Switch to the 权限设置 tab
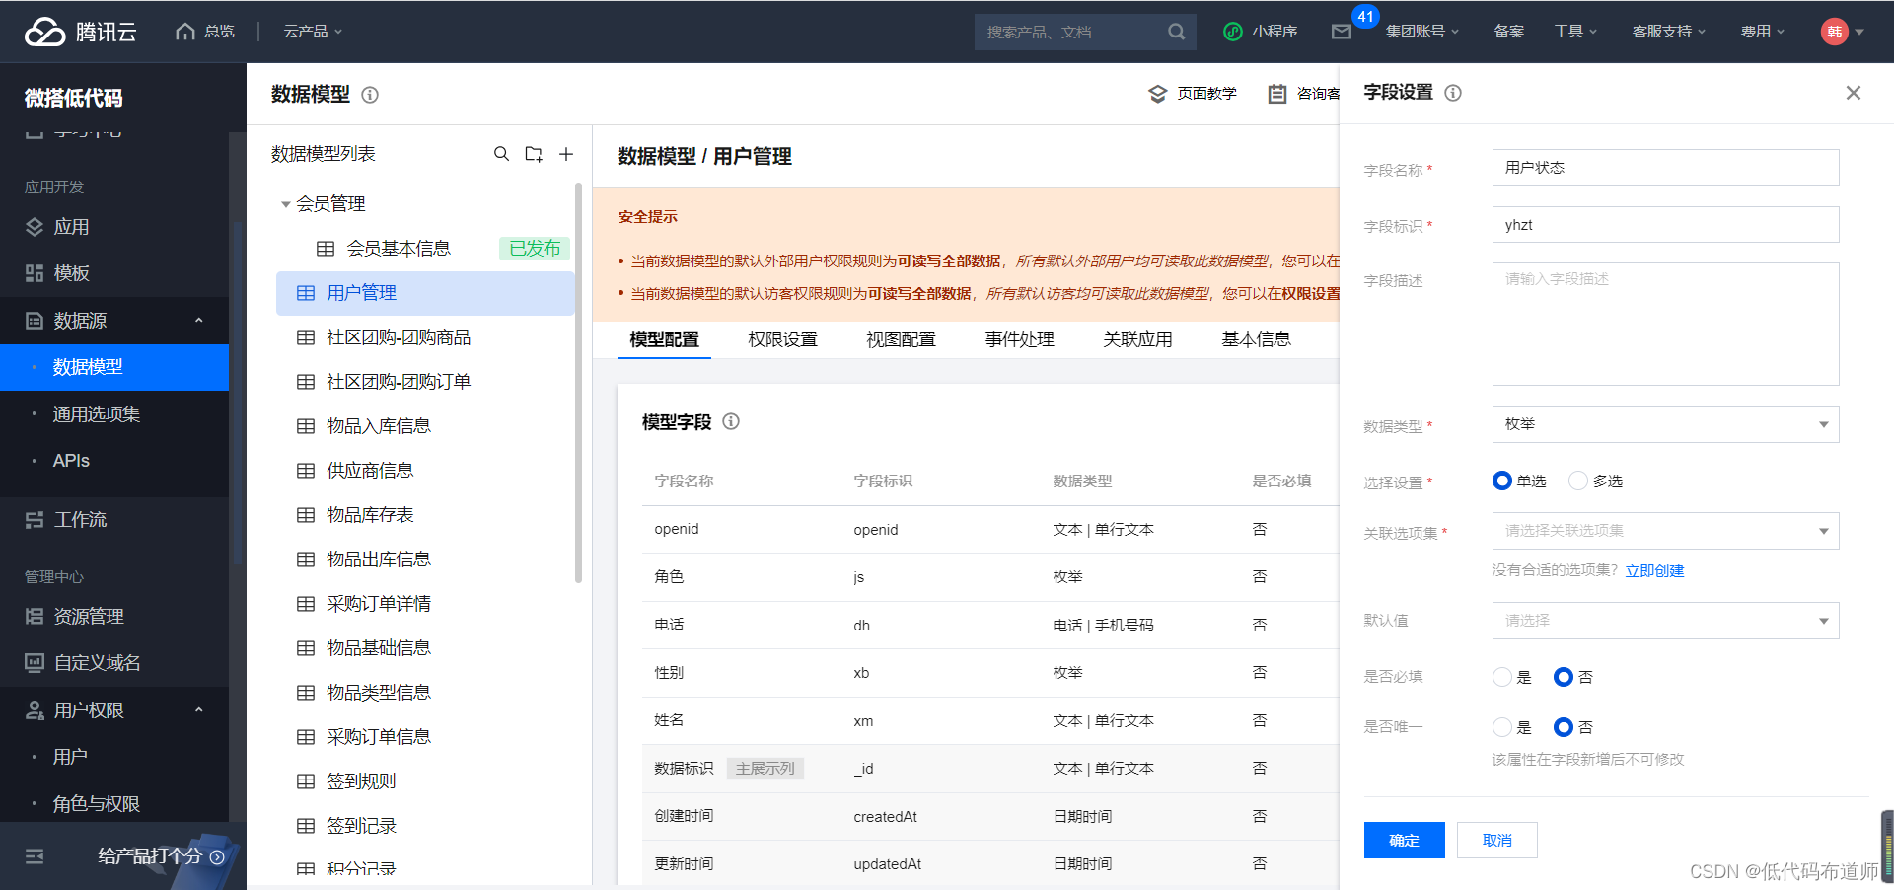This screenshot has height=890, width=1894. 782,338
